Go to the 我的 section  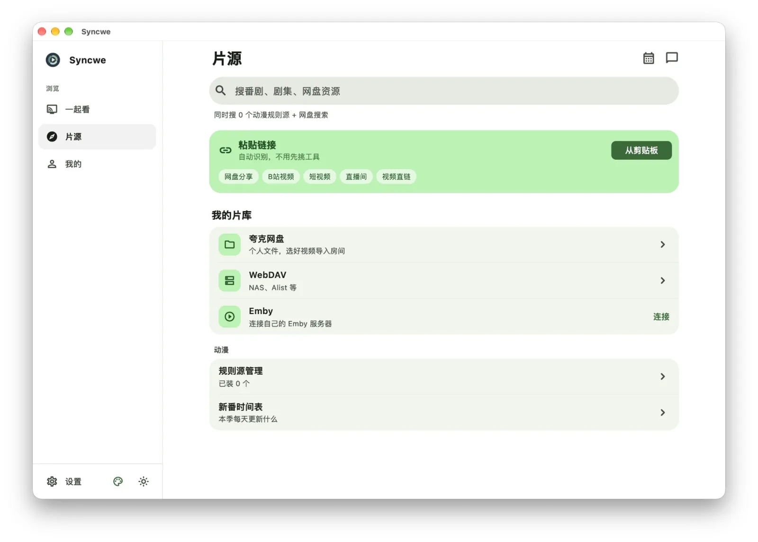point(97,164)
